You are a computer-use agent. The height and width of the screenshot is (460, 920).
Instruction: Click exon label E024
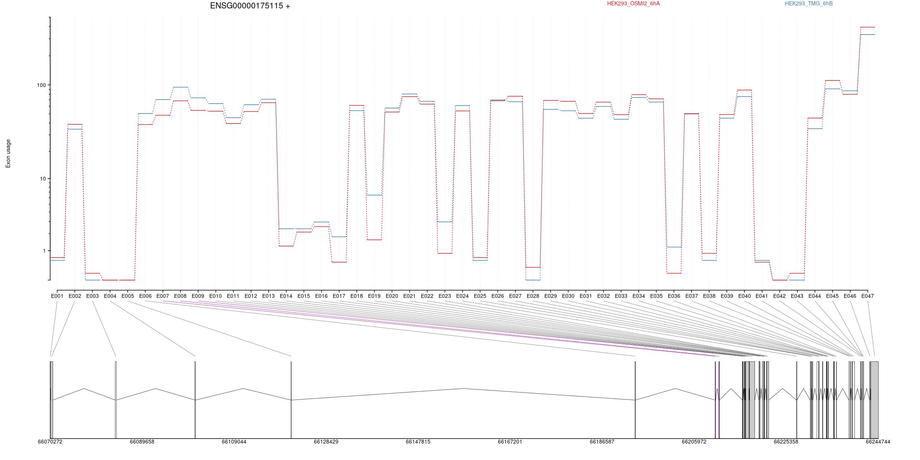click(463, 296)
